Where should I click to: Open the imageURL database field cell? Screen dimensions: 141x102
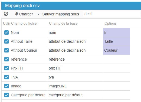75,86
